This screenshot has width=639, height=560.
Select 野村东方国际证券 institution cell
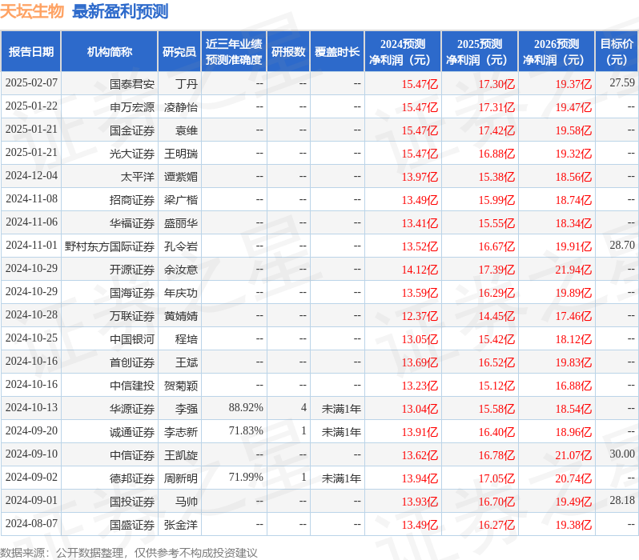coord(110,246)
